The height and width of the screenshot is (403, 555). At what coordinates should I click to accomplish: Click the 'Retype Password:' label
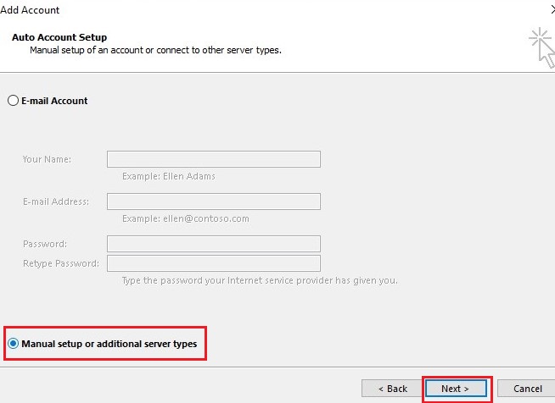pyautogui.click(x=60, y=263)
